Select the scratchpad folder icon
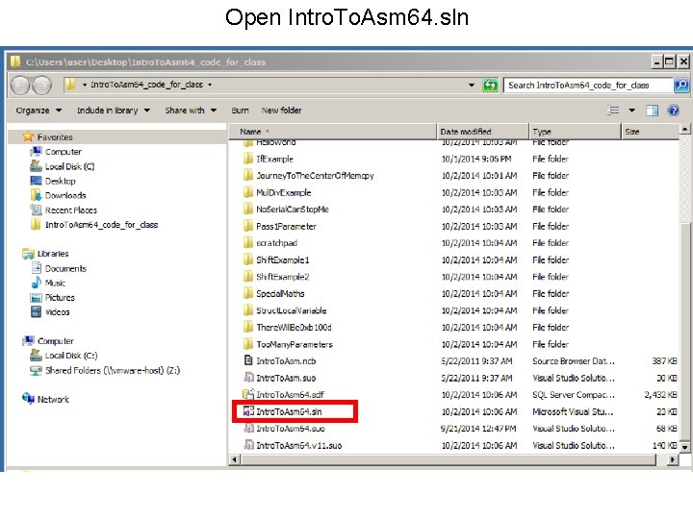Screen dimensions: 693x519 (x=248, y=243)
